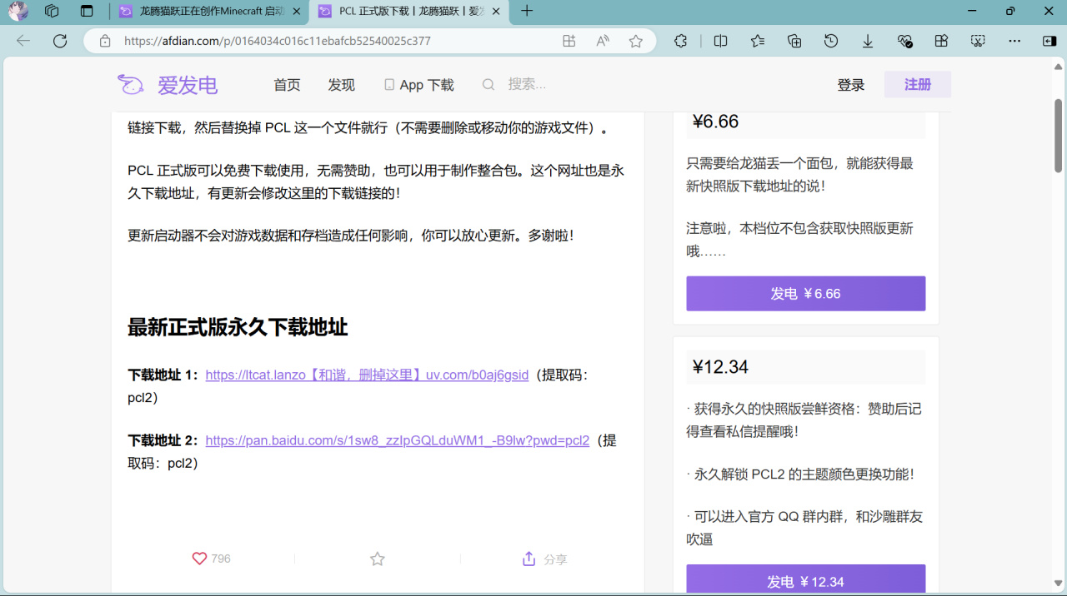
Task: Open the app/QR grid icon in address bar
Action: click(569, 41)
